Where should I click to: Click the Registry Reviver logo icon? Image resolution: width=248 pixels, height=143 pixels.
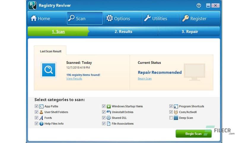coord(32,5)
